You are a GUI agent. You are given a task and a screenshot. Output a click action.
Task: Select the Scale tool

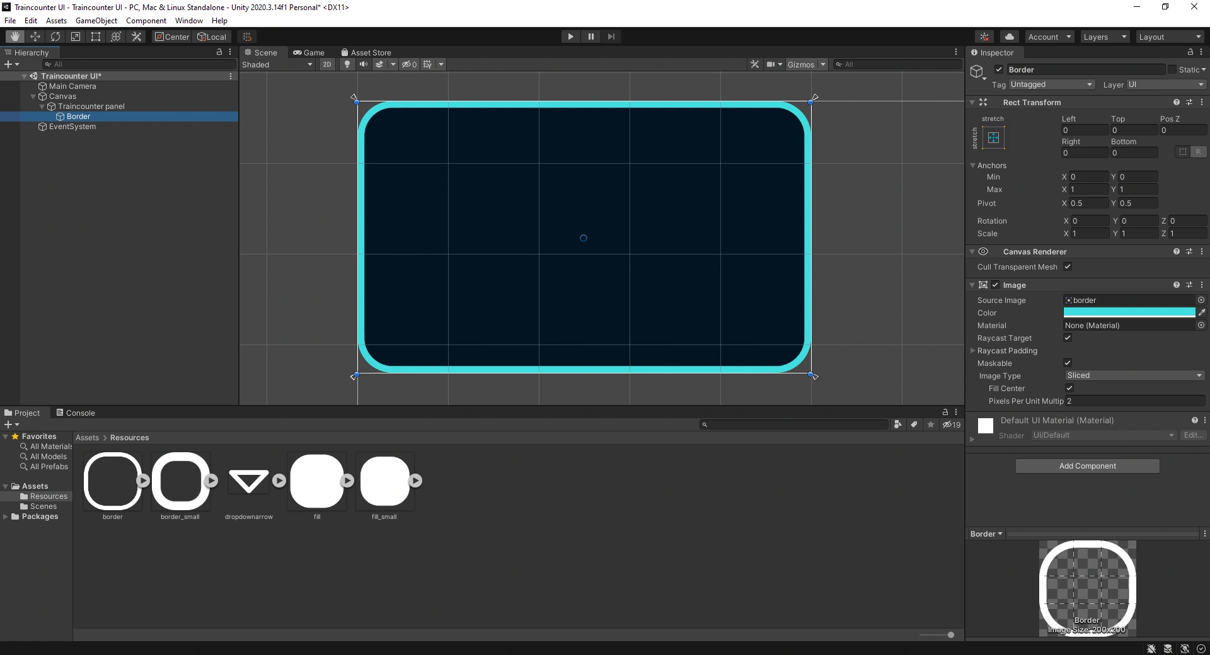click(76, 37)
